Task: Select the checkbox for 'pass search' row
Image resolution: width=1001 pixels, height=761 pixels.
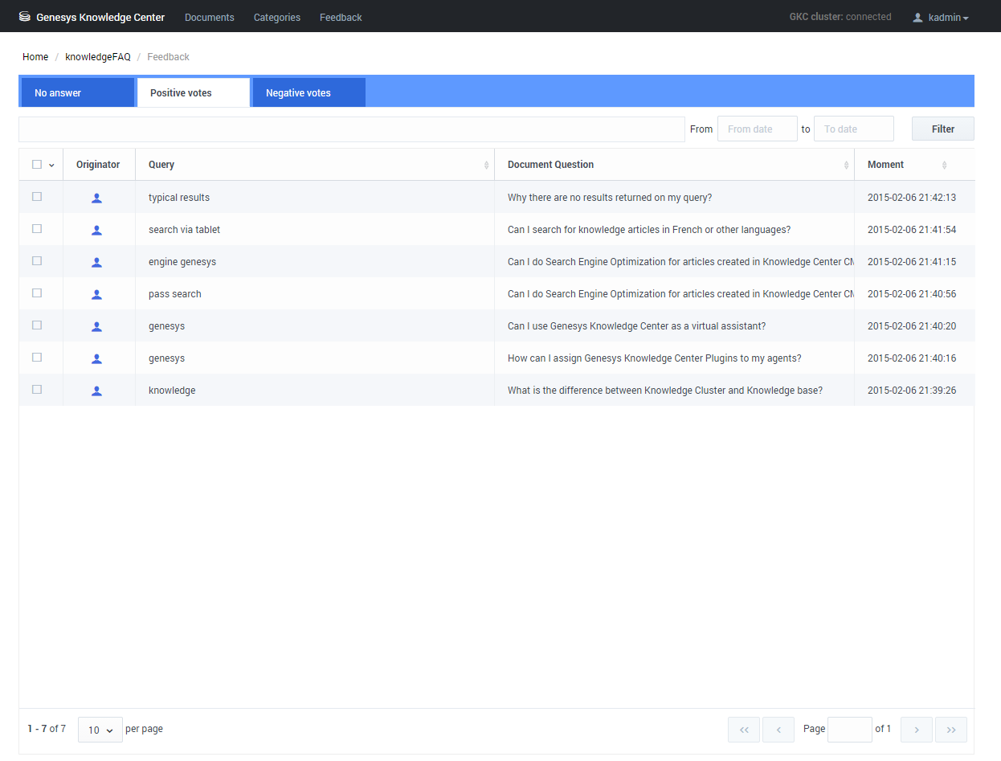Action: 37,293
